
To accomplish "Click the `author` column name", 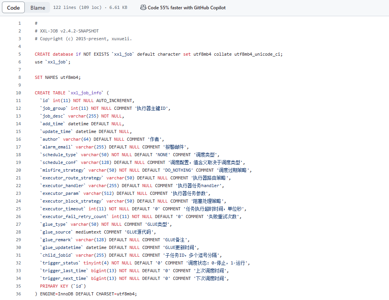I will (x=50, y=139).
